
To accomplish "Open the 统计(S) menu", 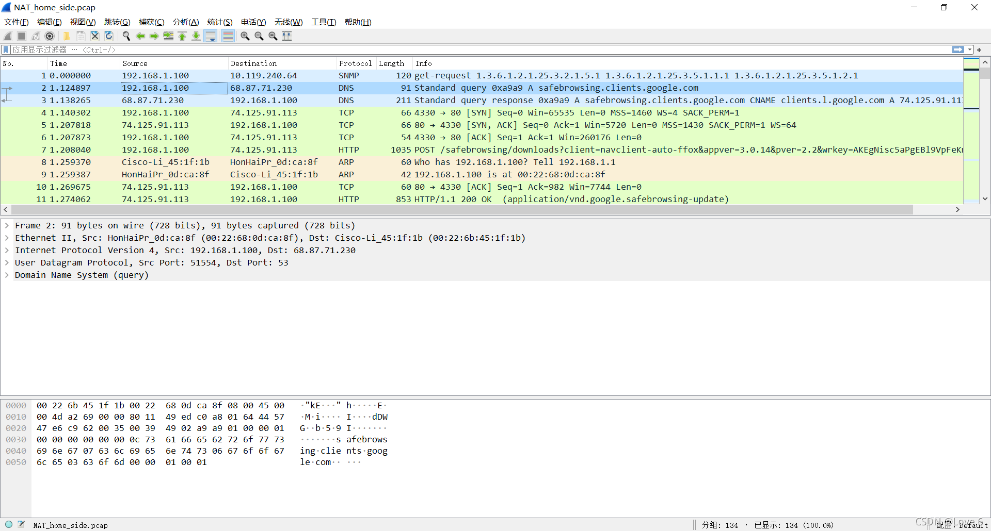I will point(220,22).
